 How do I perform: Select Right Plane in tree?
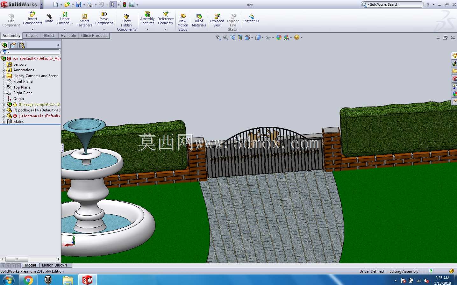23,93
